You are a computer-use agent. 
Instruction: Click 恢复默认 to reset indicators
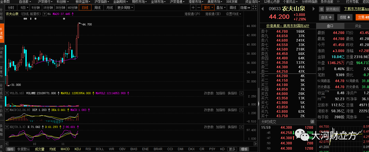click(24, 149)
